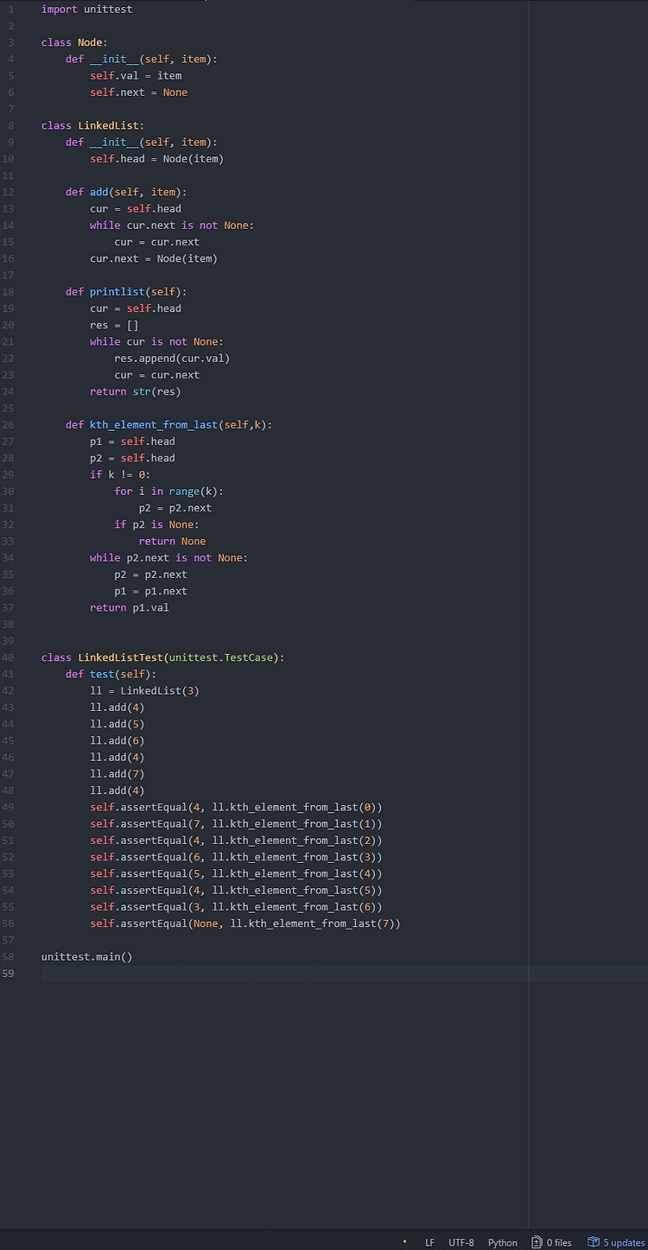The image size is (648, 1250).
Task: Click the 'll.add(5)' line
Action: click(118, 724)
